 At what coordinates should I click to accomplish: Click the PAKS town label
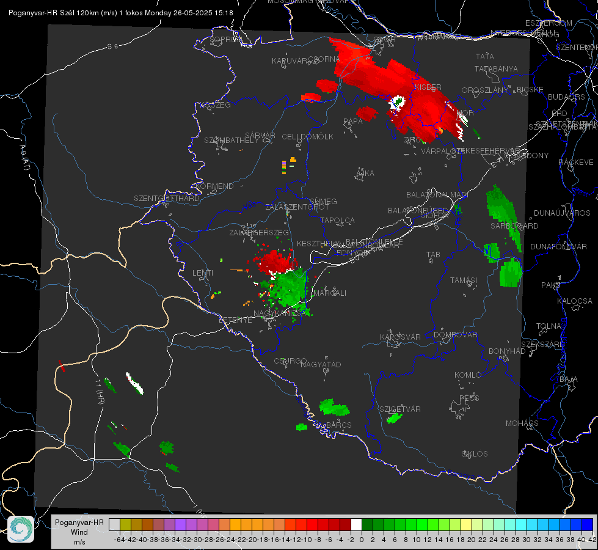pos(551,285)
